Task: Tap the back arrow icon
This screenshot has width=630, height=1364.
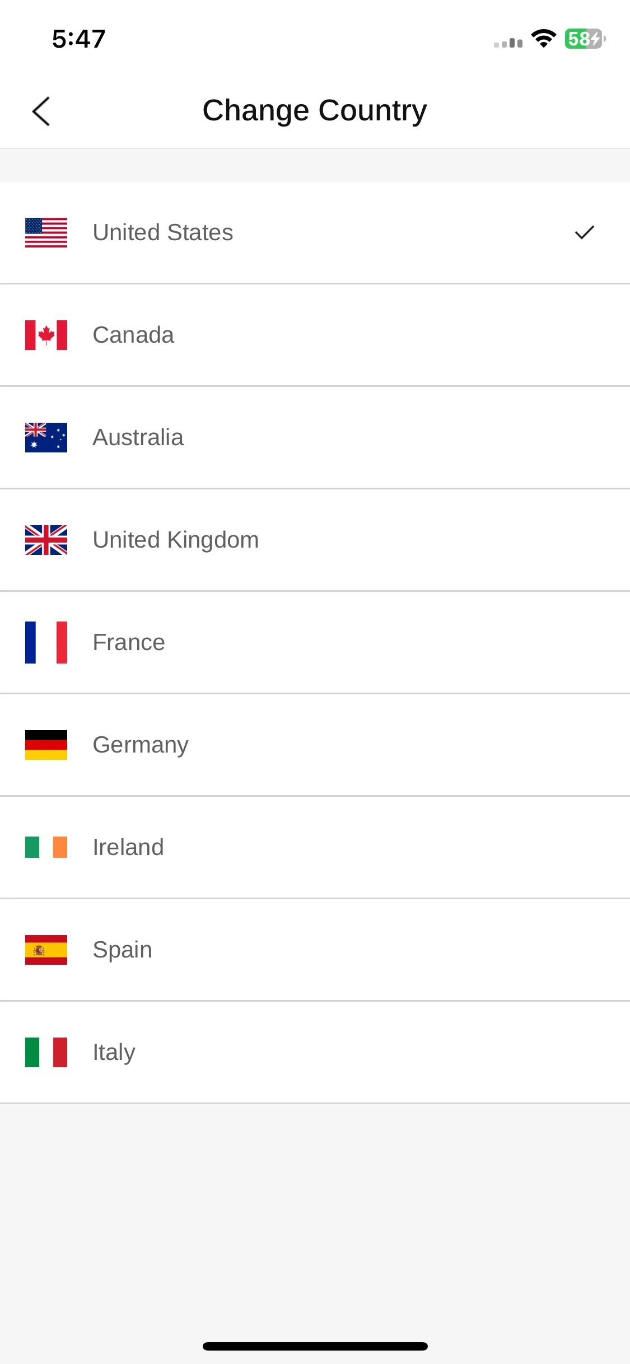Action: (41, 111)
